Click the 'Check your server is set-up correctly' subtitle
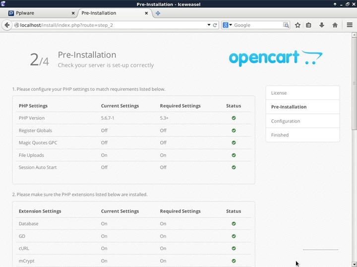The height and width of the screenshot is (267, 357). pyautogui.click(x=106, y=65)
